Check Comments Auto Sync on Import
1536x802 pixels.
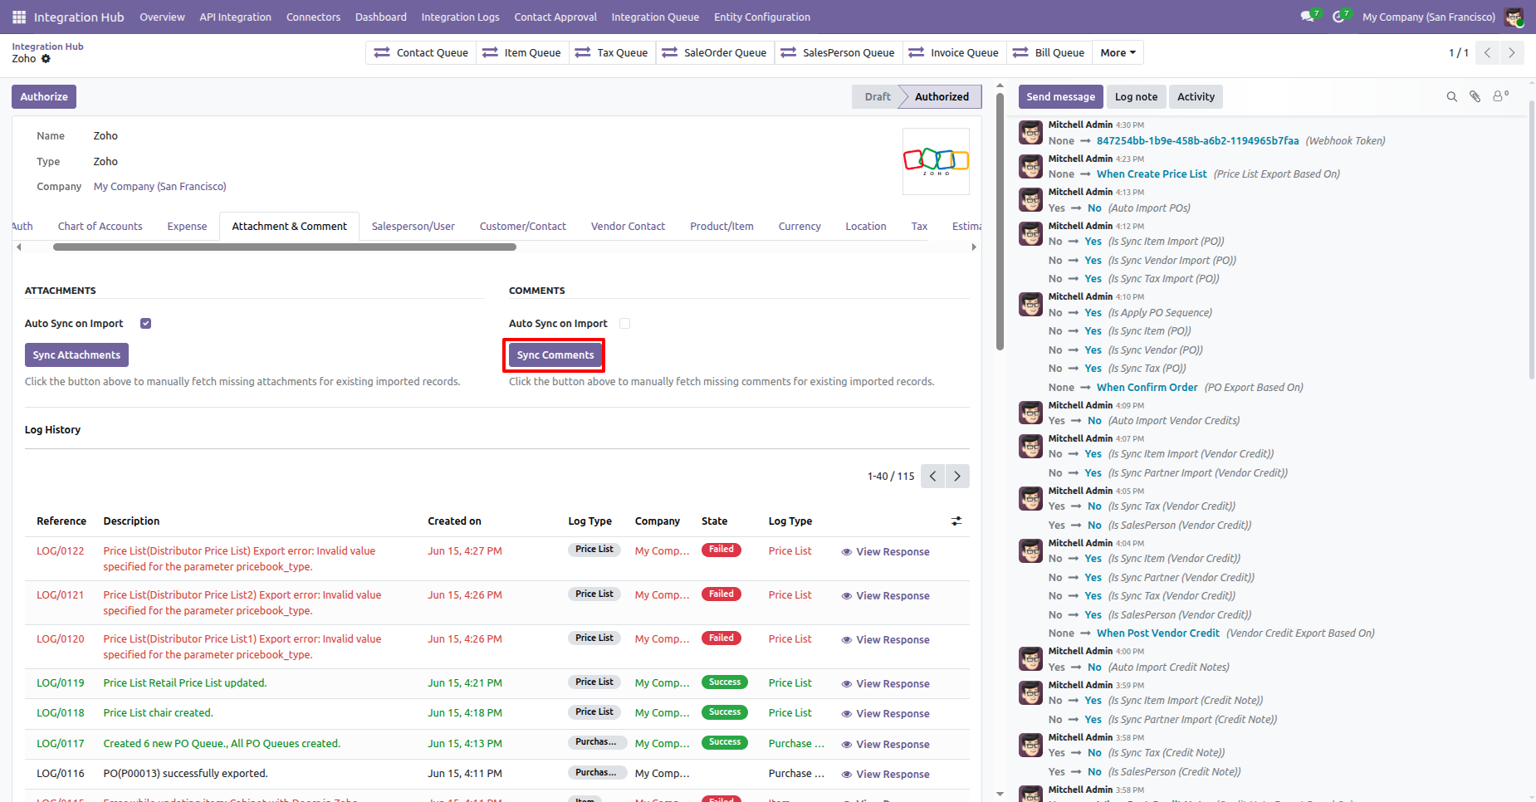pos(625,324)
